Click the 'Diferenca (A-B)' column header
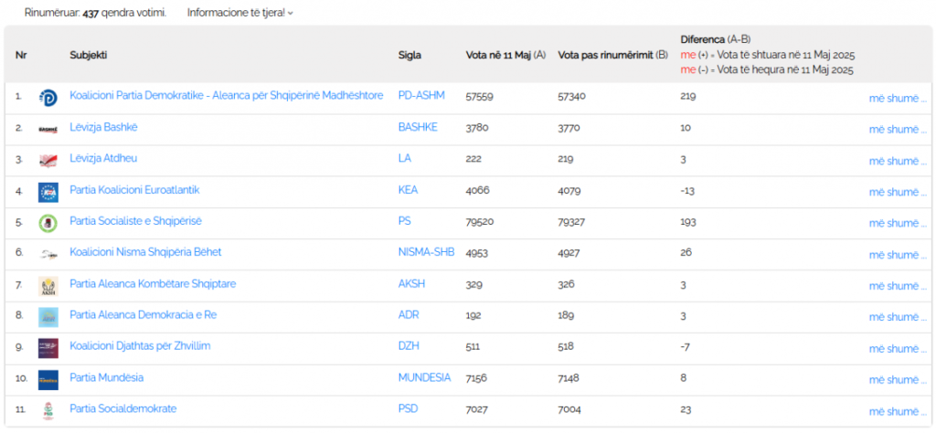This screenshot has width=936, height=433. [x=716, y=39]
